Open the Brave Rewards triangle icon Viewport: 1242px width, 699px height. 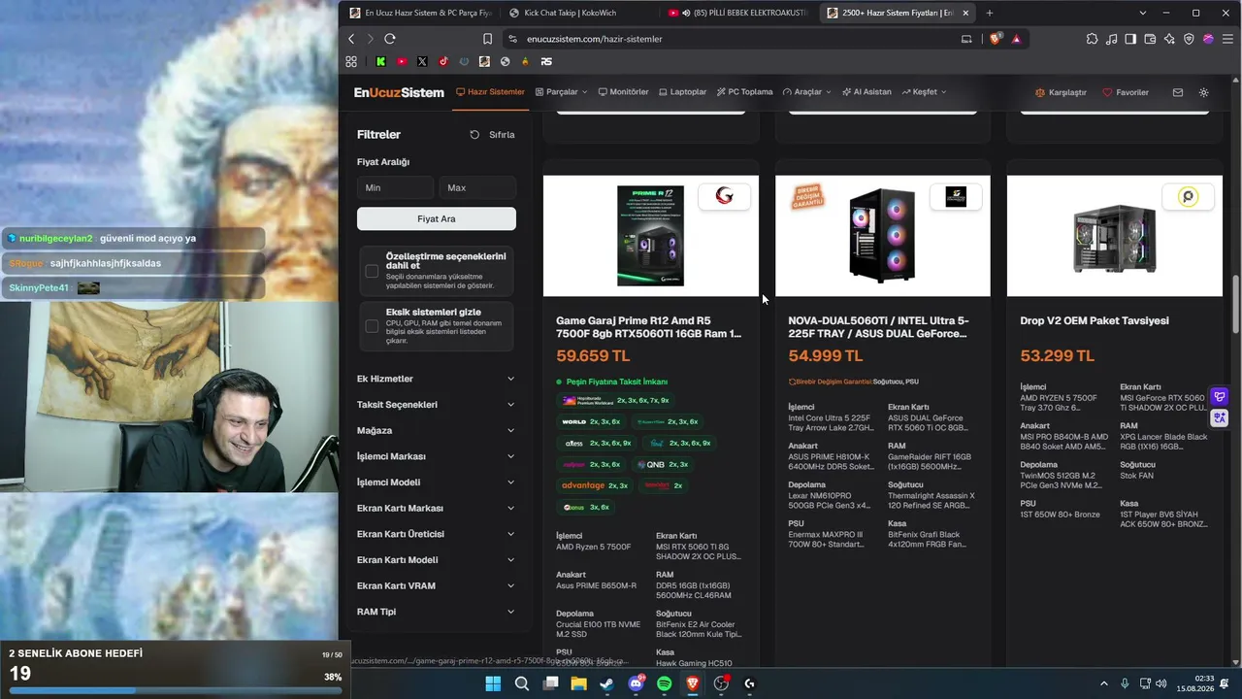point(1016,39)
